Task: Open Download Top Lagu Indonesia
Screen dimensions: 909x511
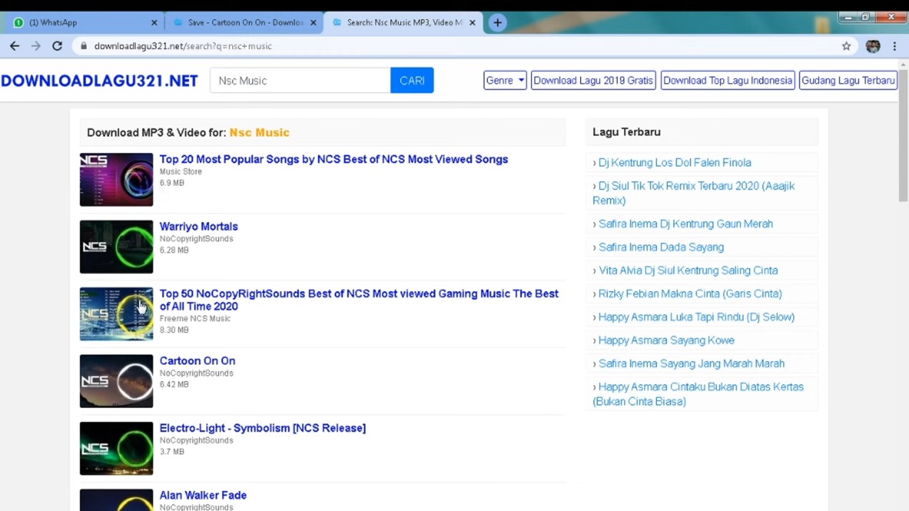Action: pos(727,80)
